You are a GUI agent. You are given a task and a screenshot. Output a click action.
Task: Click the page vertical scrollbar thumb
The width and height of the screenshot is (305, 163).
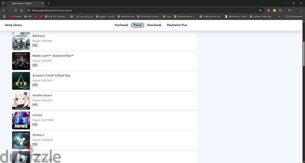pyautogui.click(x=303, y=54)
